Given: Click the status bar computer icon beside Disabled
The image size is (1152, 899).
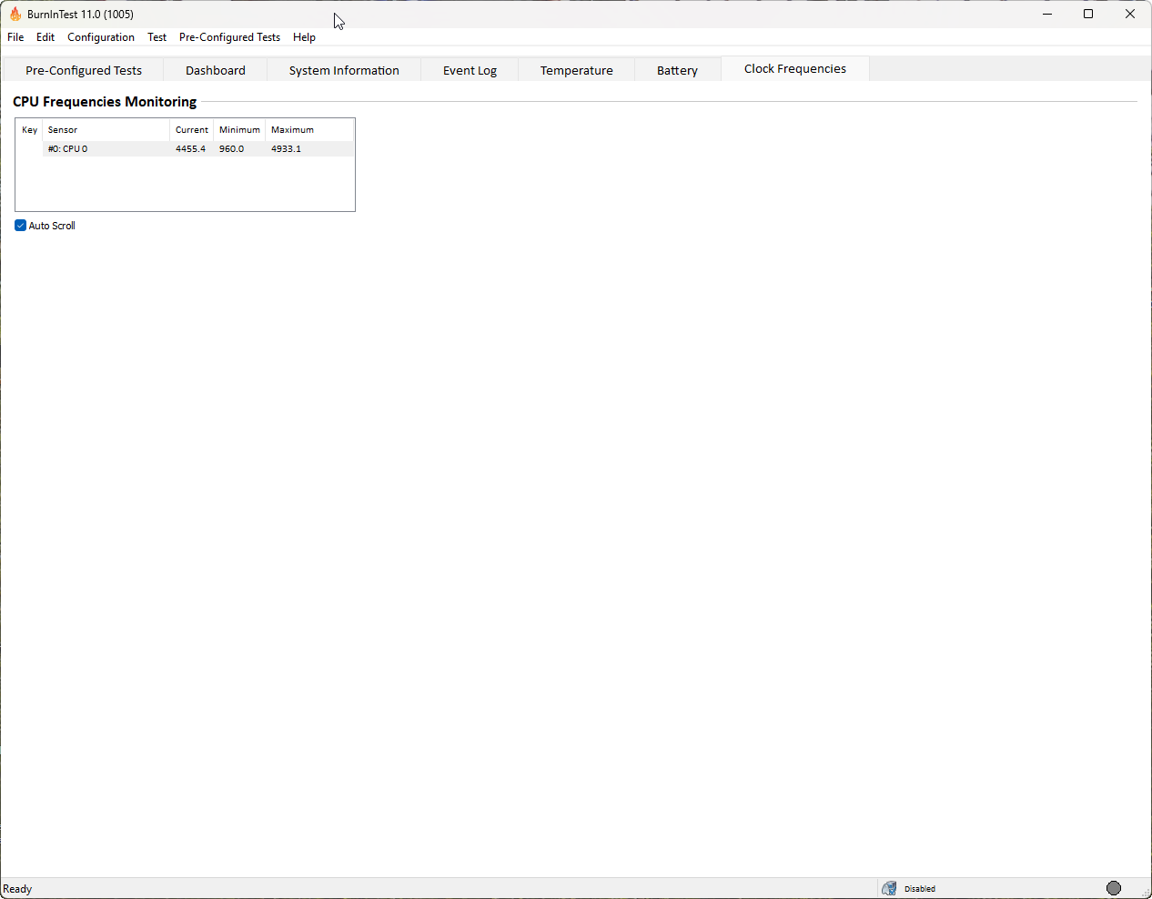Looking at the screenshot, I should click(889, 888).
